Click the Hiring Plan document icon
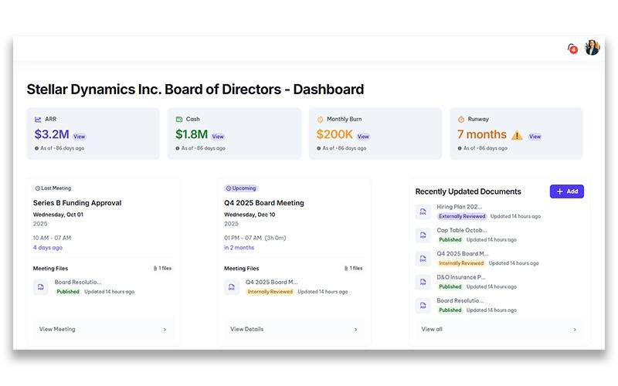 coord(423,212)
